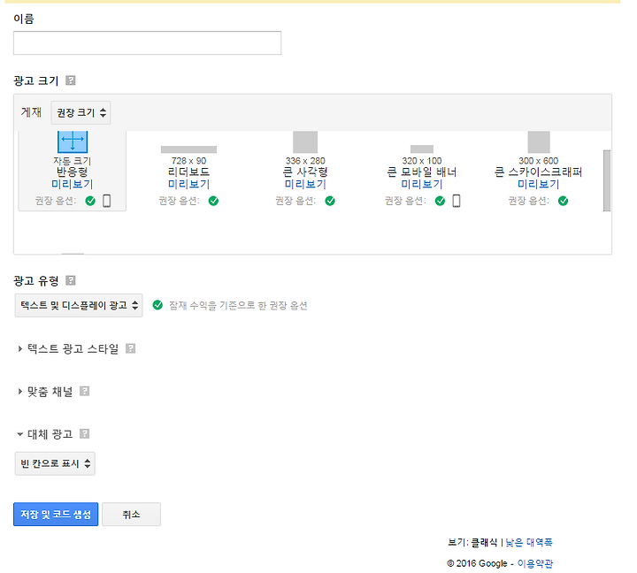Viewport: 637px width, 573px height.
Task: Click green check icon under 반응형
Action: (x=90, y=201)
